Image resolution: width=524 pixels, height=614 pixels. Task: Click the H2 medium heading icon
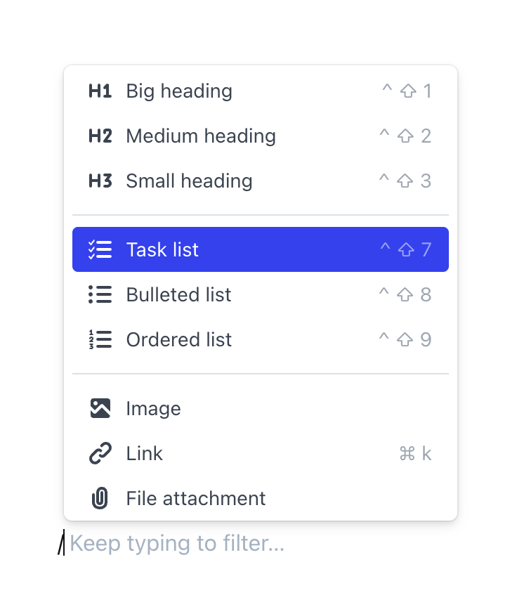[100, 136]
